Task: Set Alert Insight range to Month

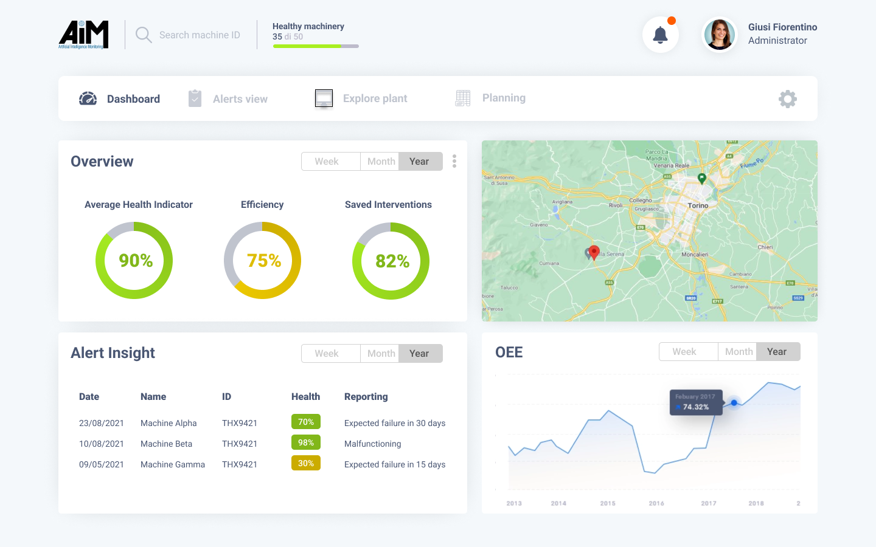Action: tap(380, 354)
